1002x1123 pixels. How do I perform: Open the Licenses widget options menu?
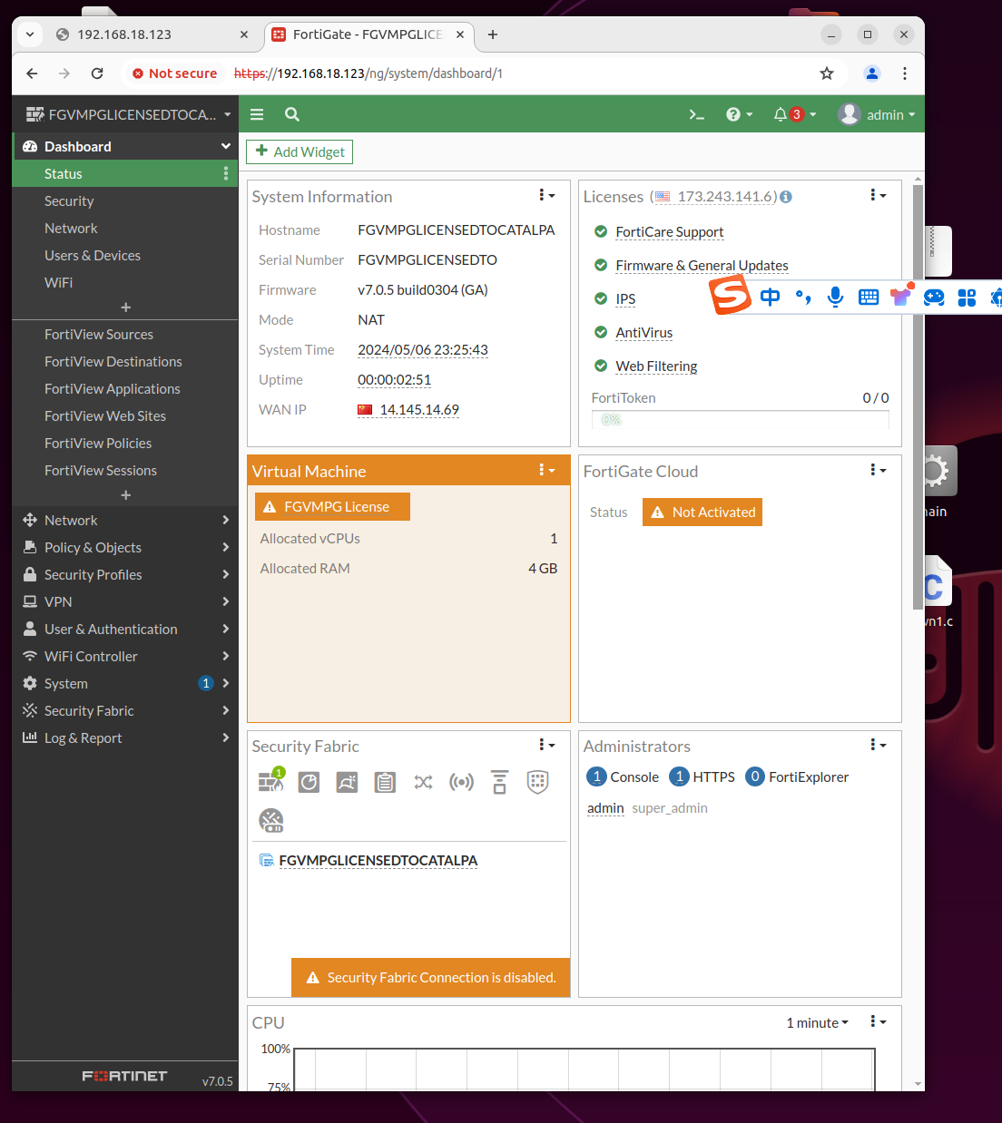click(x=878, y=195)
